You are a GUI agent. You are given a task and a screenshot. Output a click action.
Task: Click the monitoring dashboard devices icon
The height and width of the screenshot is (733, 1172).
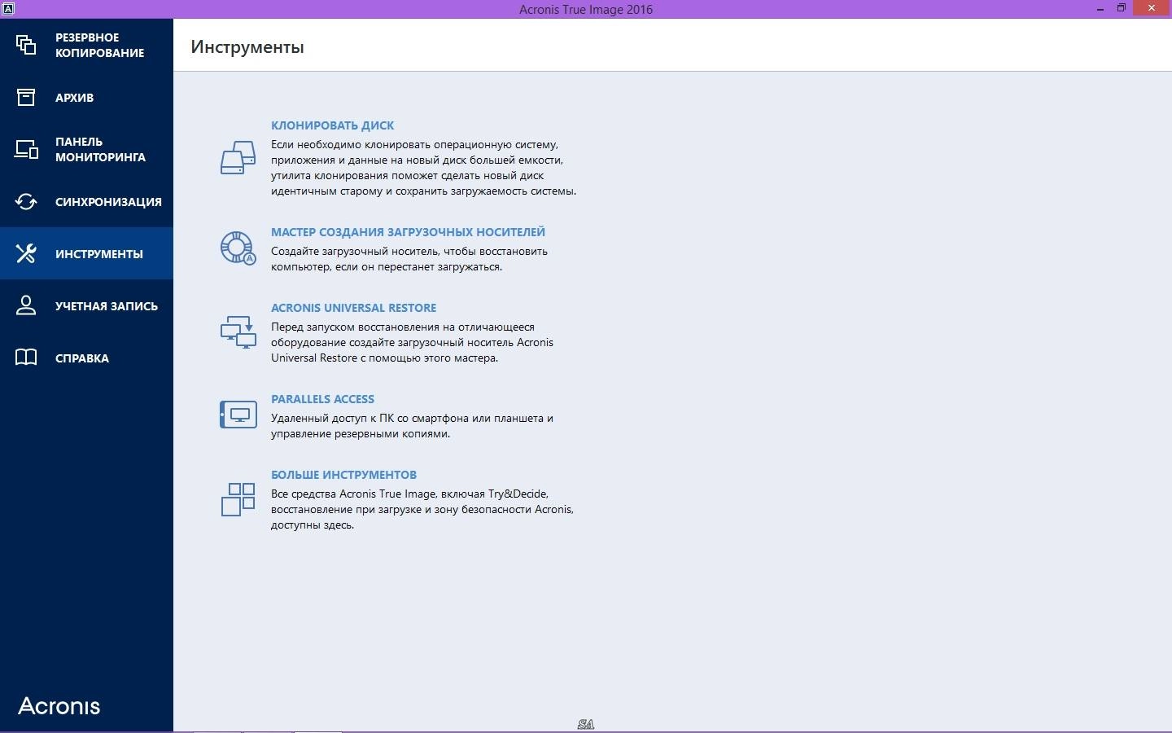click(x=26, y=150)
